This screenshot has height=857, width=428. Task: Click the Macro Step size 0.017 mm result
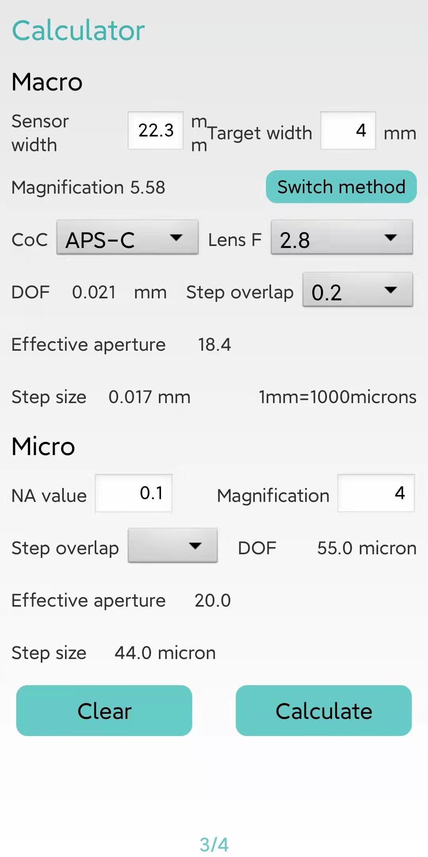tap(149, 397)
